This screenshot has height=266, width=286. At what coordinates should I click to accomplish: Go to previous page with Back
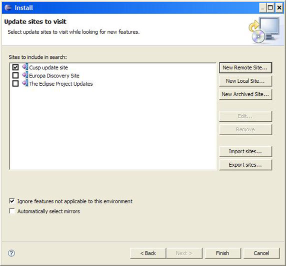point(148,253)
